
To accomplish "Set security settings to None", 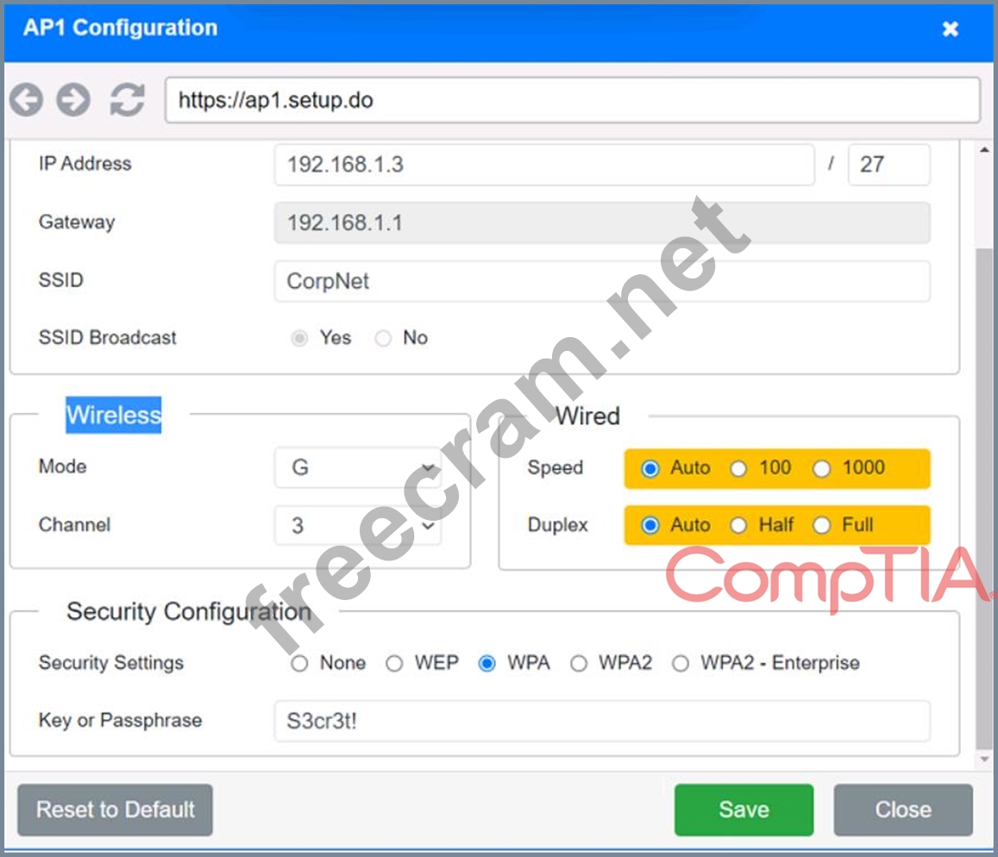I will [299, 663].
